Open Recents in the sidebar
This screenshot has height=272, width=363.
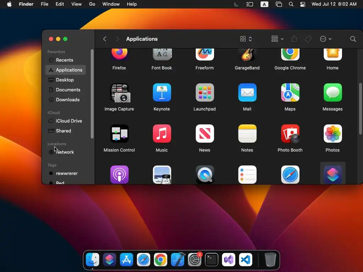coord(66,60)
